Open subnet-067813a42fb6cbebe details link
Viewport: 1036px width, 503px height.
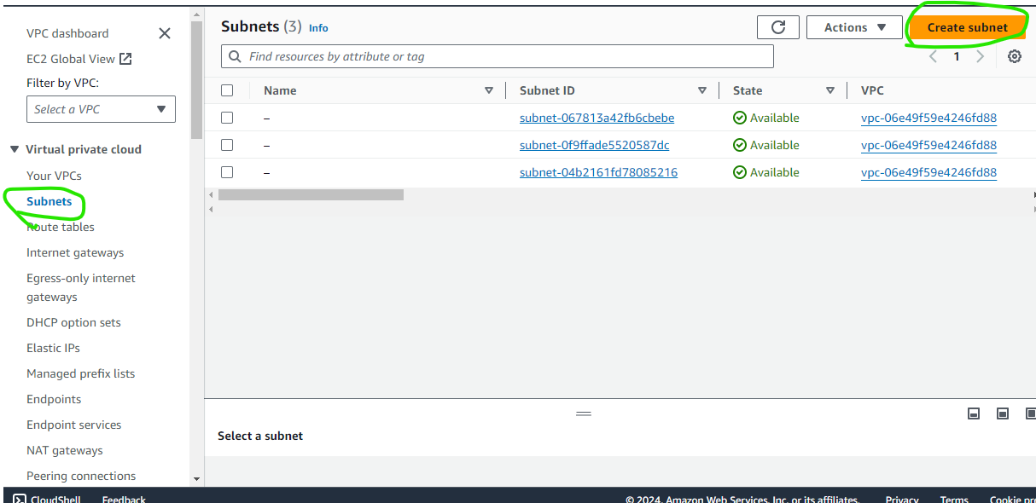[597, 118]
